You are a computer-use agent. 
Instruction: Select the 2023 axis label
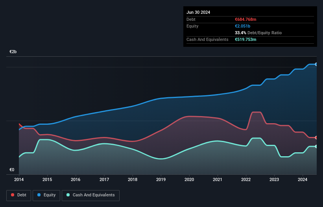click(274, 179)
